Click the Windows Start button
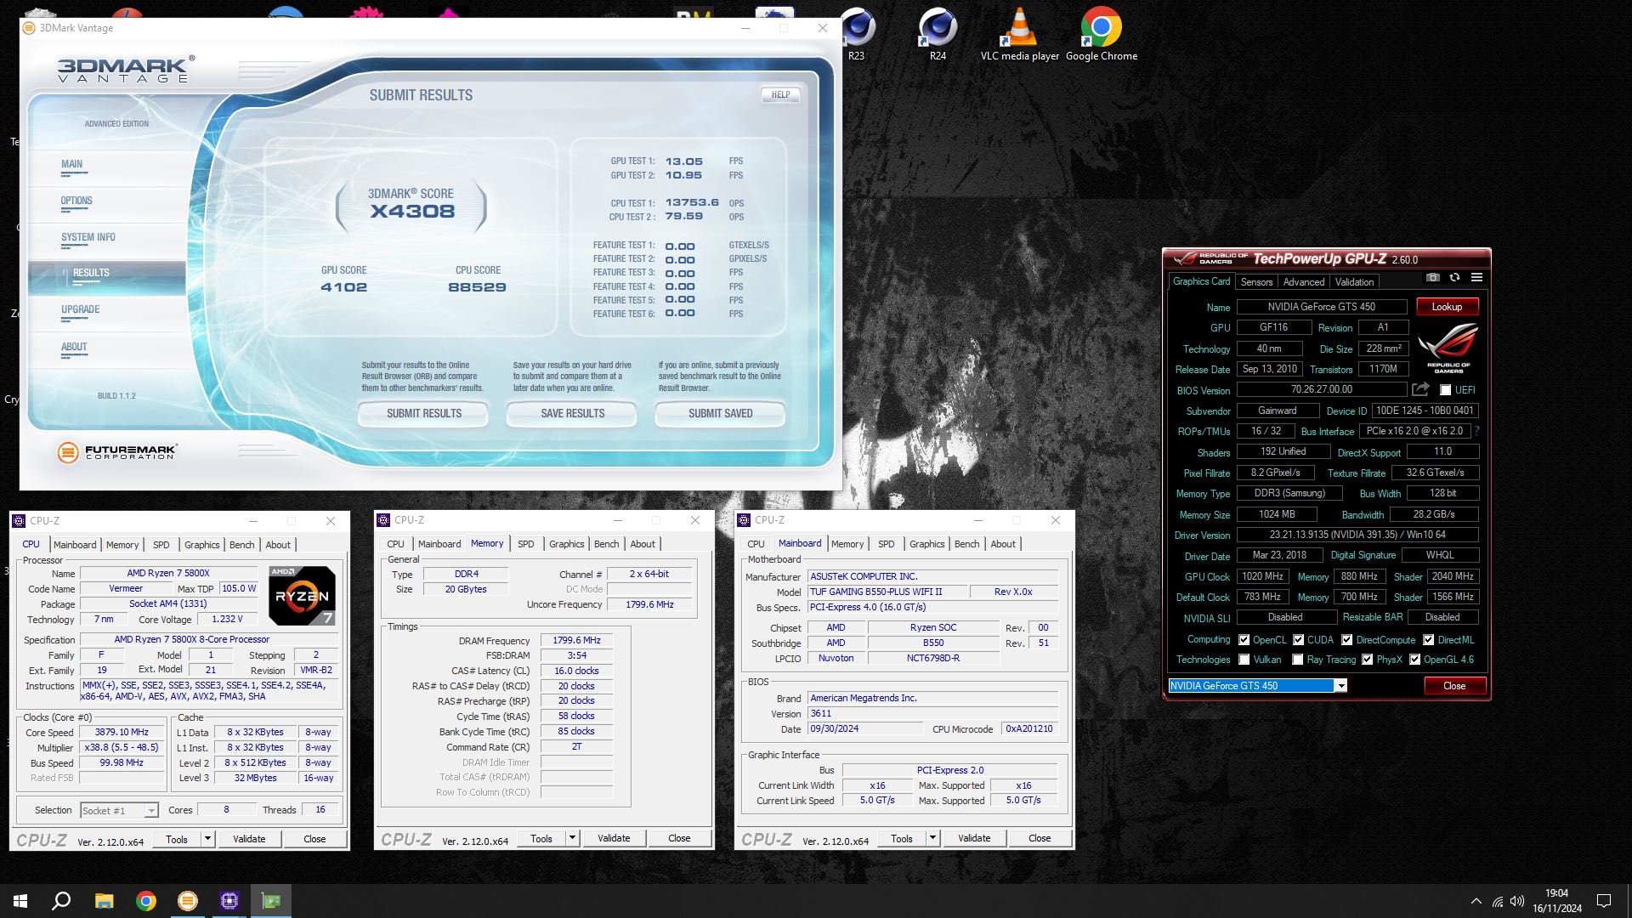Image resolution: width=1632 pixels, height=918 pixels. [x=20, y=901]
